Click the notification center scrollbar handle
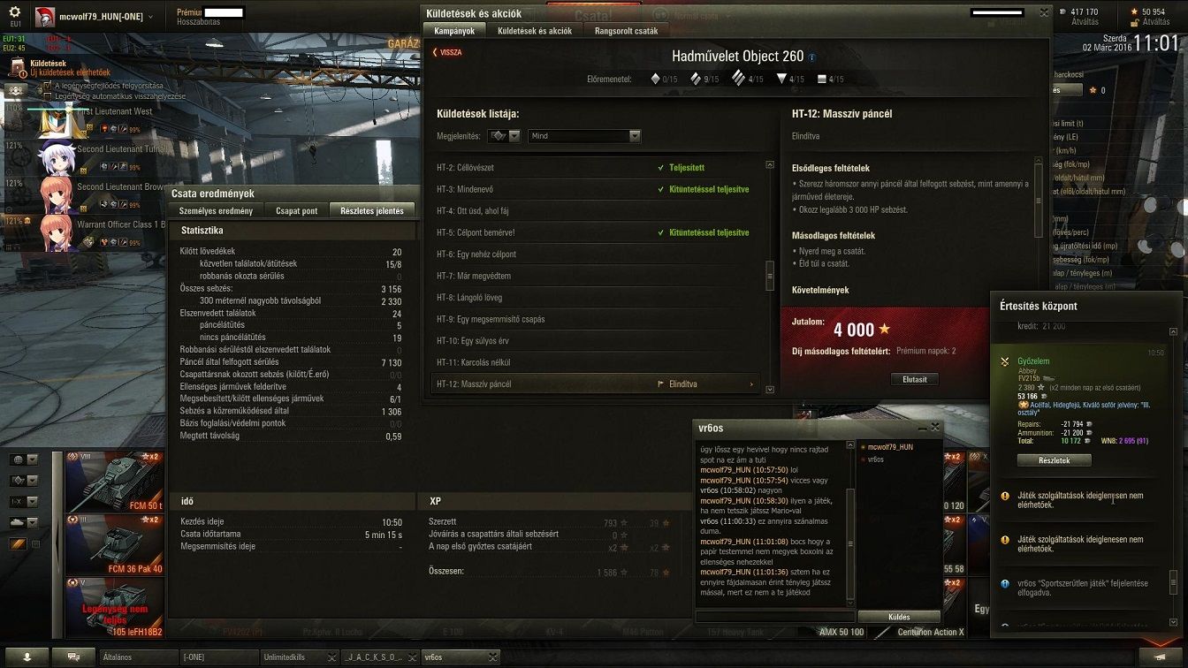Screen dimensions: 1188x668 point(1174,583)
